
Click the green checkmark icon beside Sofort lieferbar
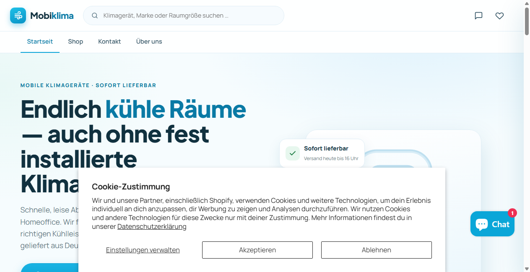(293, 153)
